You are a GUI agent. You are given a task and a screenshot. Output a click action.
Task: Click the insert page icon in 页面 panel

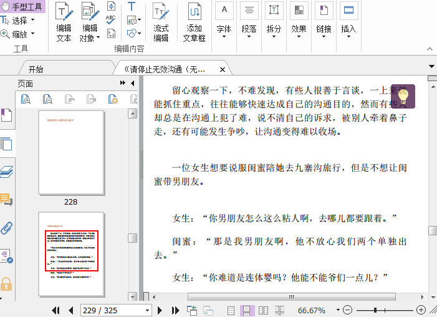(x=113, y=99)
